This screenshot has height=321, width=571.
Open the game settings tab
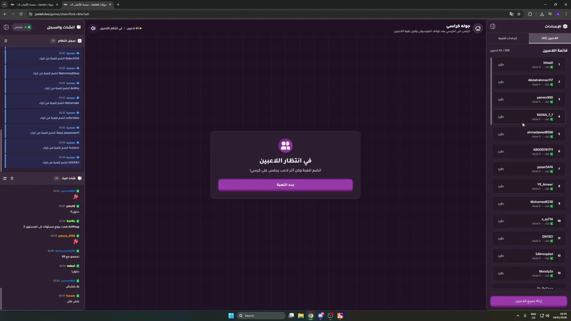508,38
